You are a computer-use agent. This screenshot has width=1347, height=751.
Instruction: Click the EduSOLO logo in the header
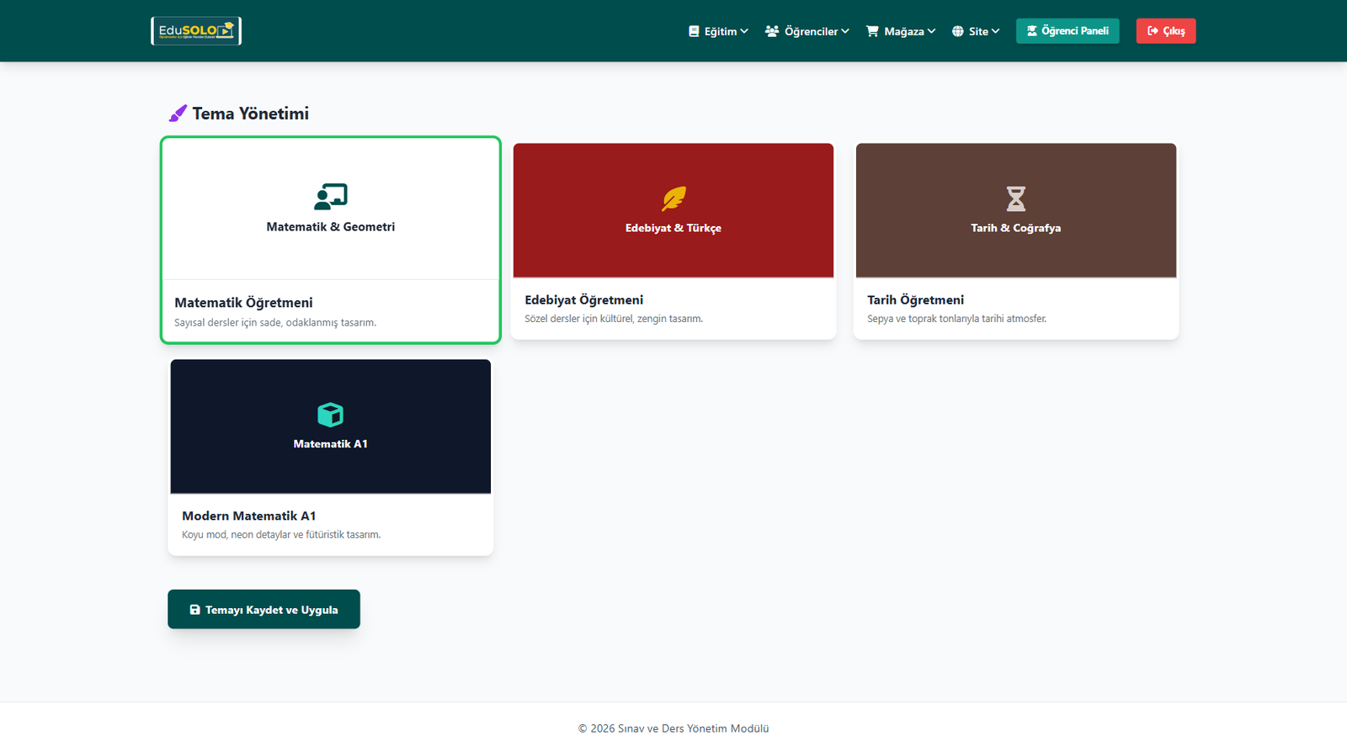(196, 31)
